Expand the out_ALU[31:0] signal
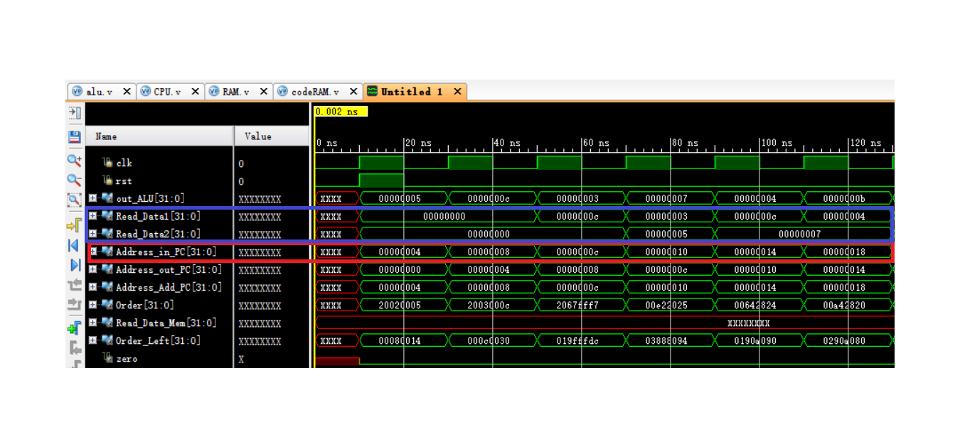The height and width of the screenshot is (447, 960). pyautogui.click(x=93, y=199)
